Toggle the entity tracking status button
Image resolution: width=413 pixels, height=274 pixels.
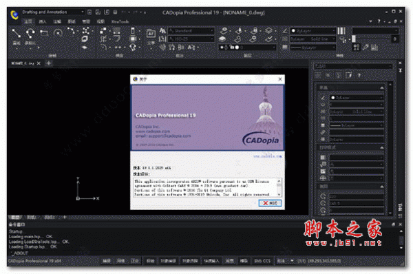click(190, 261)
